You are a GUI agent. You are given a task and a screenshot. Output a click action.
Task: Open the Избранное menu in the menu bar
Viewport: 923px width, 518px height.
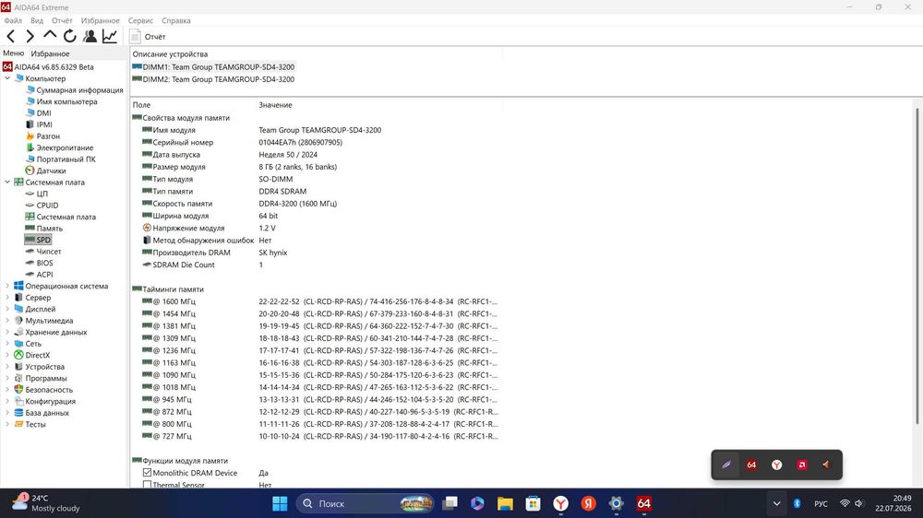[x=100, y=20]
